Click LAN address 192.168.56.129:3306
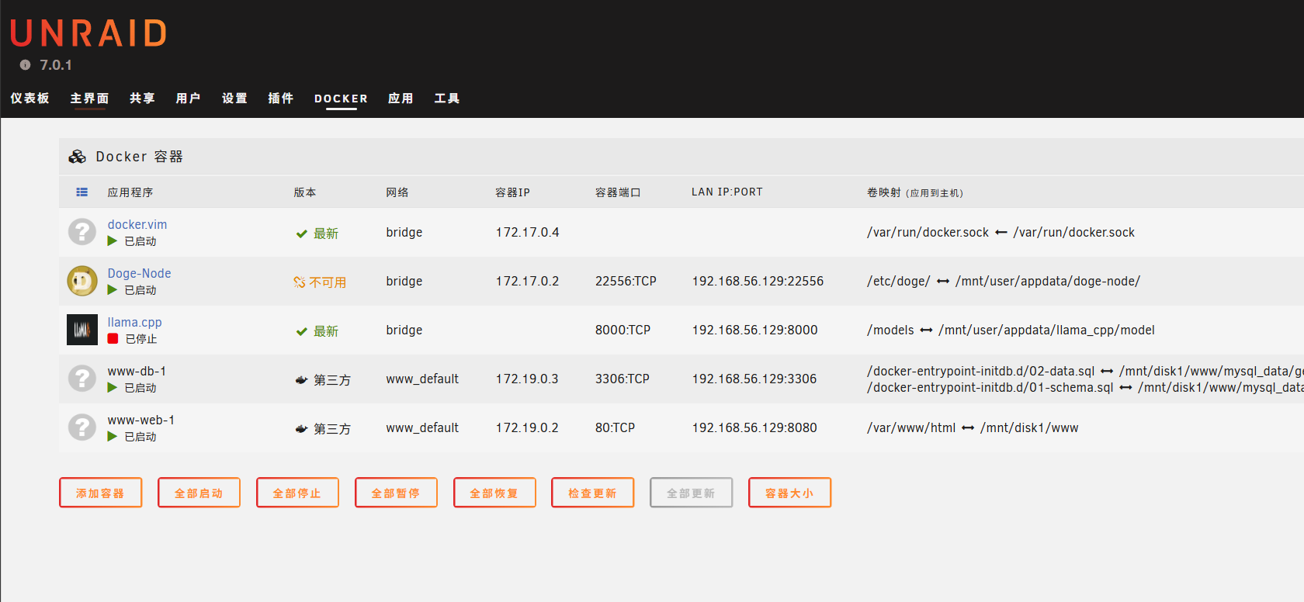This screenshot has width=1304, height=602. (754, 379)
